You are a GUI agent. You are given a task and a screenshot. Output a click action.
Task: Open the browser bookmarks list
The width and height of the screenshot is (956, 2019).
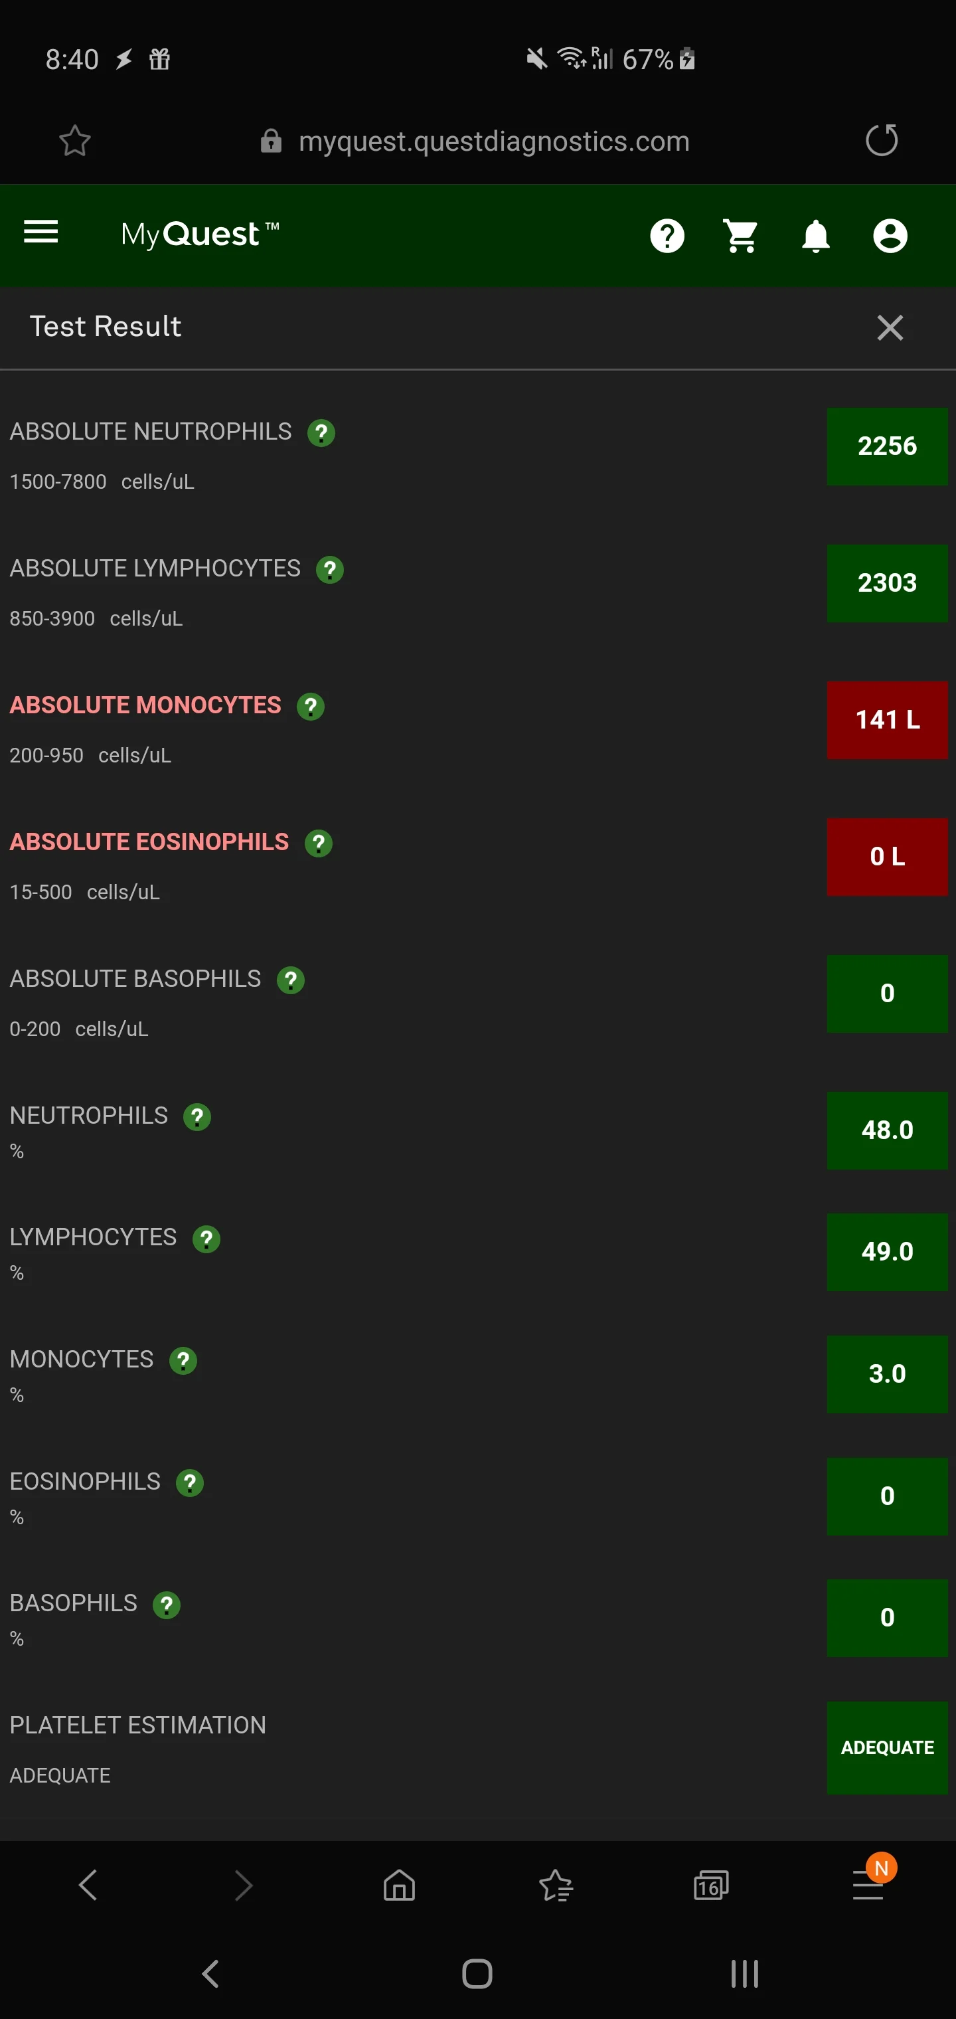(x=556, y=1885)
